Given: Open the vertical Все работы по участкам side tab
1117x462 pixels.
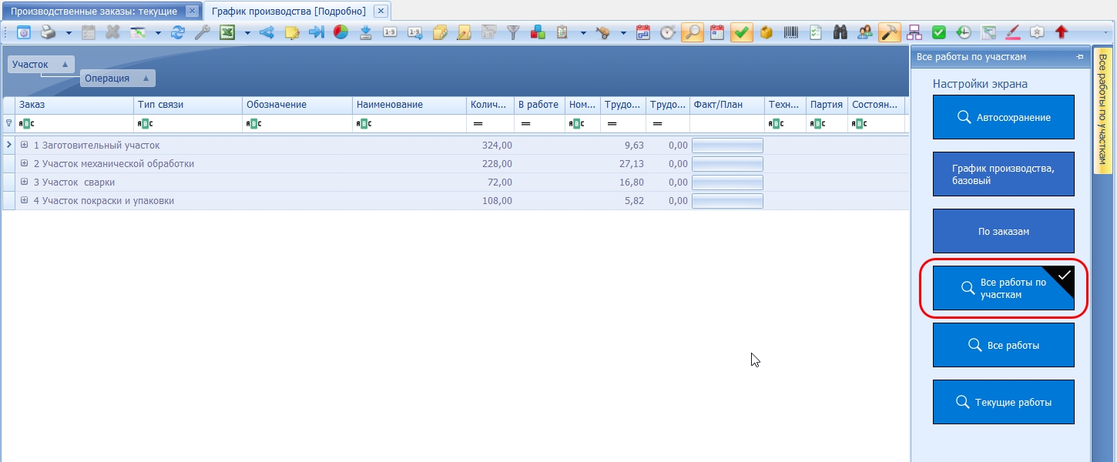Looking at the screenshot, I should point(1102,109).
